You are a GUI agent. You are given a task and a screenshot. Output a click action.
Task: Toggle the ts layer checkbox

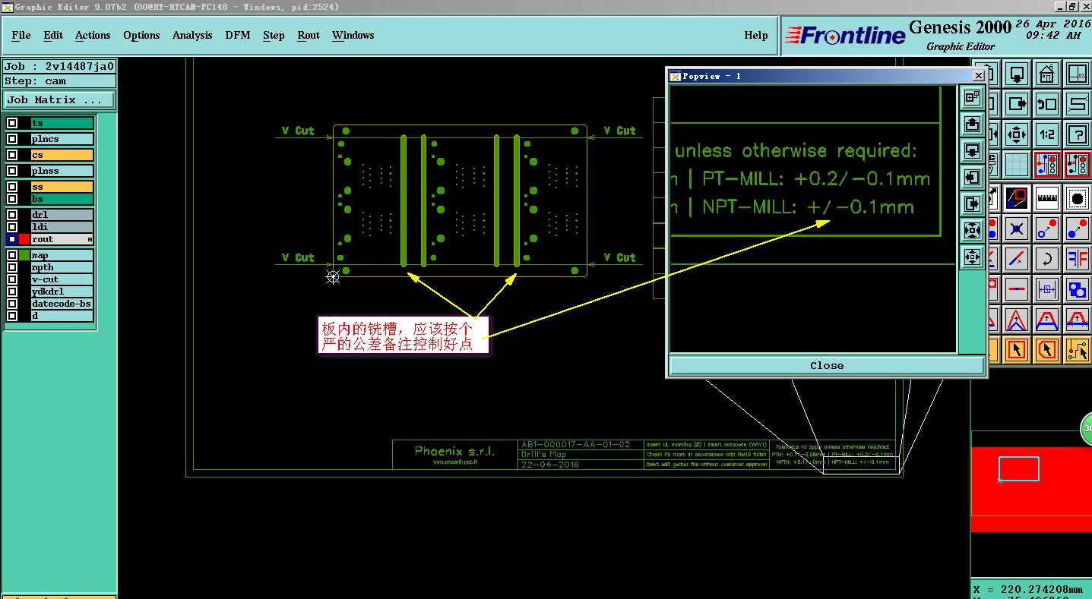tap(12, 123)
